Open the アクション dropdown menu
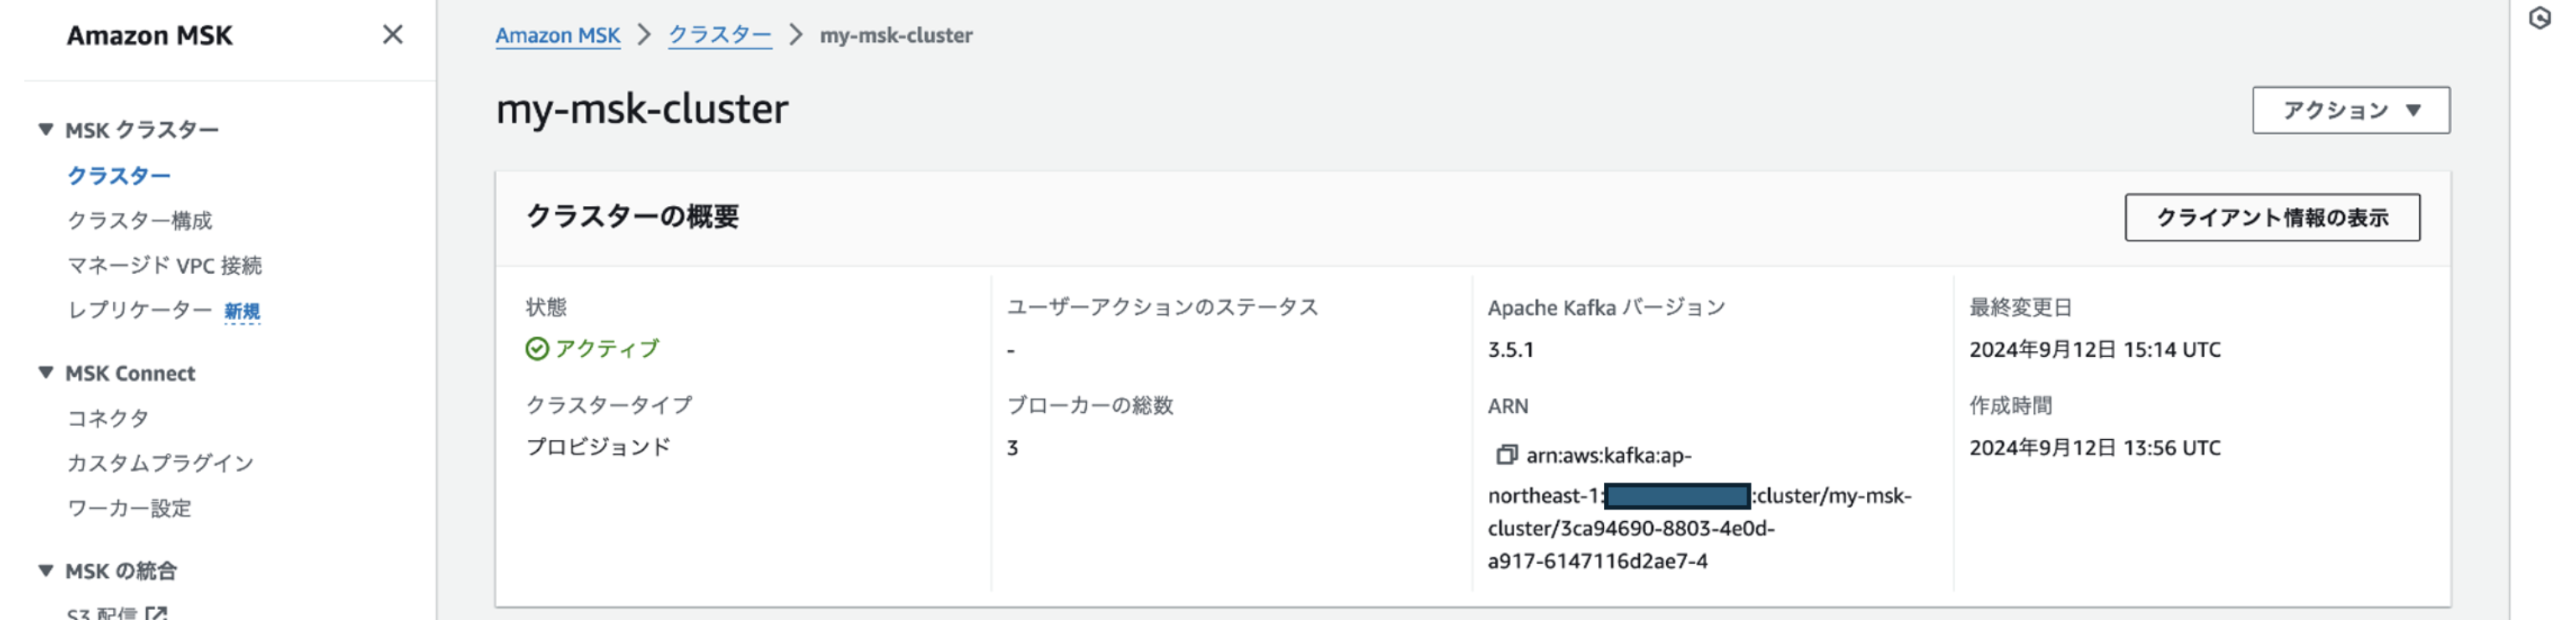The height and width of the screenshot is (620, 2576). [x=2351, y=110]
